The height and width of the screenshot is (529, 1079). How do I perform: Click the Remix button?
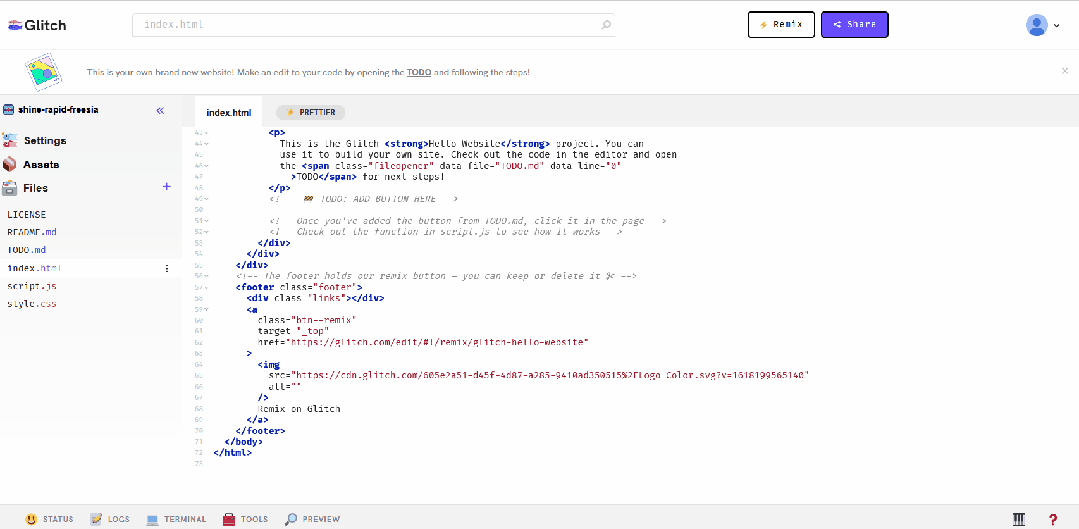[781, 25]
